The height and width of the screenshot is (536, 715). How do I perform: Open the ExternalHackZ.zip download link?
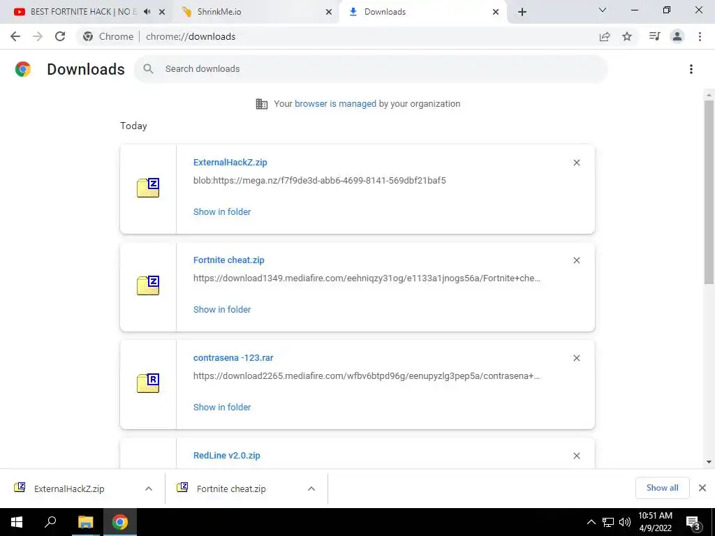pos(230,162)
